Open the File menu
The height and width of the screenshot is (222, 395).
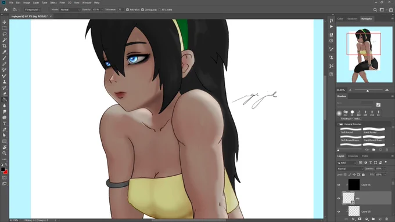pos(11,2)
